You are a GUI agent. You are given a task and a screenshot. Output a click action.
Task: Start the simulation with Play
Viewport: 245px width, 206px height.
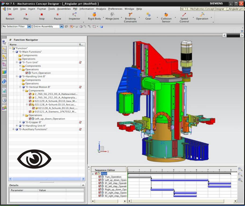click(26, 14)
